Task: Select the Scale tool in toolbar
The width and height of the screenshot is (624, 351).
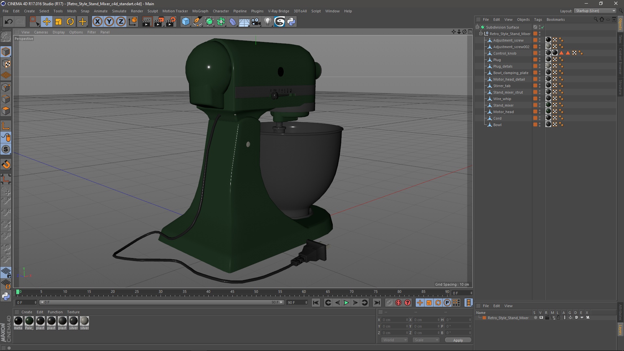Action: [x=58, y=22]
